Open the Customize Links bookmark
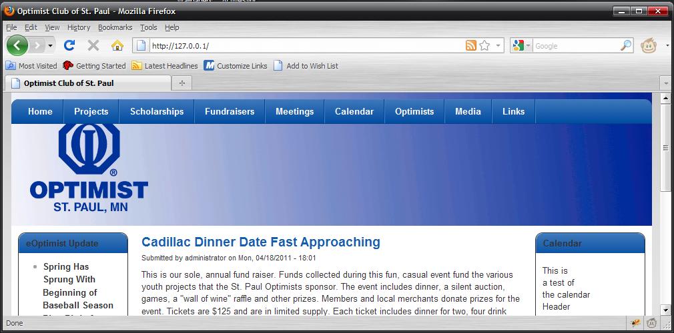674x333 pixels. (236, 66)
